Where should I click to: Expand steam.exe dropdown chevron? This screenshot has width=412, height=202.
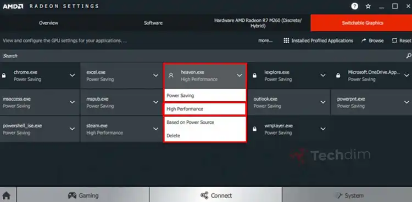156,129
